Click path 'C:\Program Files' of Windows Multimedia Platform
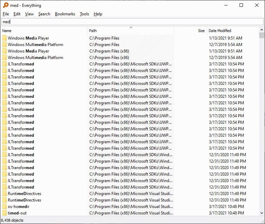Viewport: 265px width, 224px height. click(x=104, y=45)
